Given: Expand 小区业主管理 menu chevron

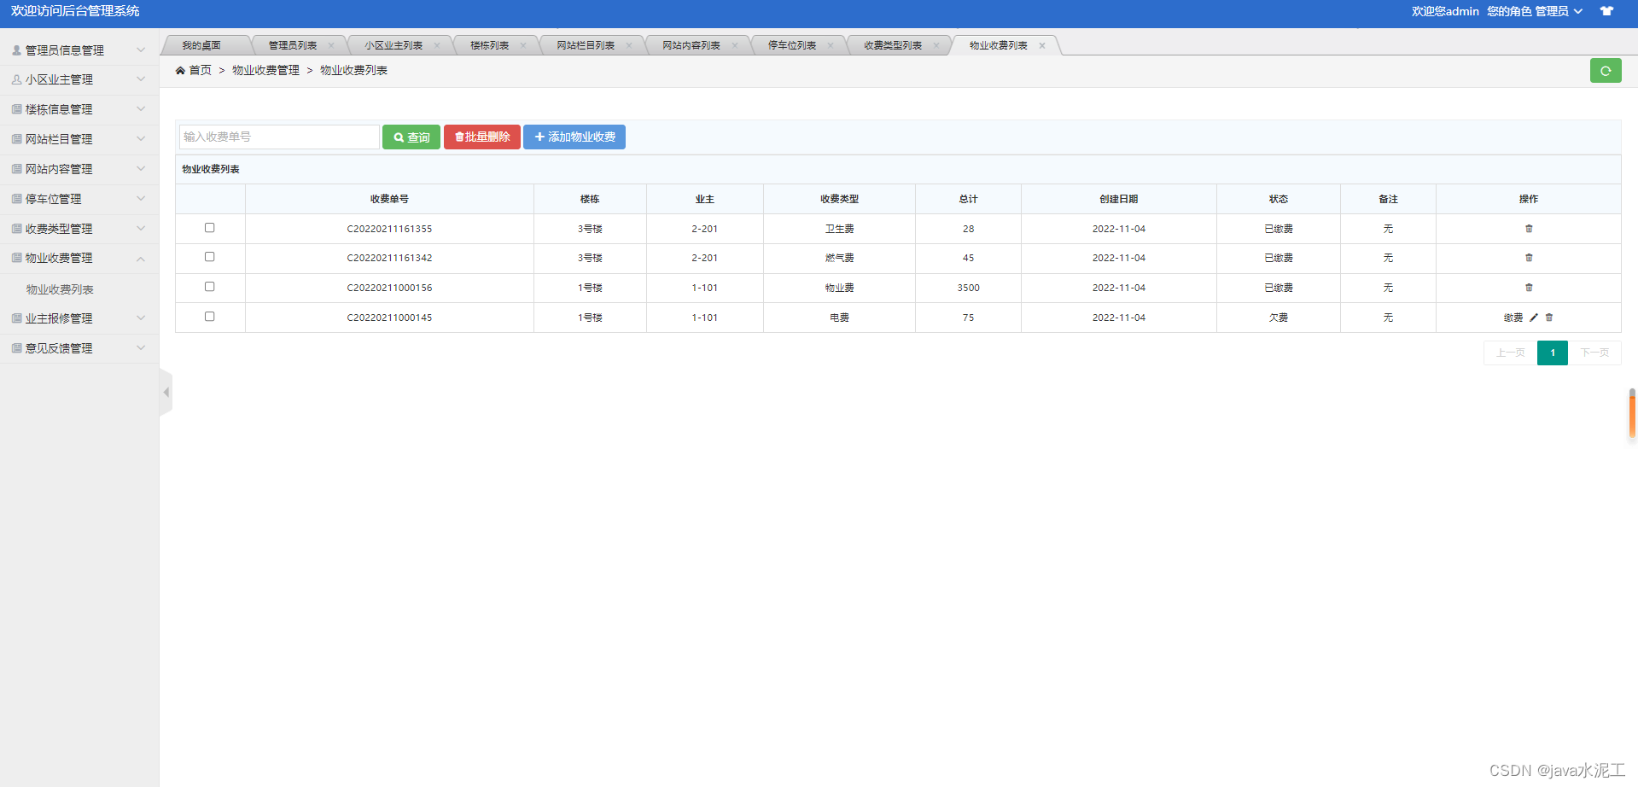Looking at the screenshot, I should (x=141, y=79).
